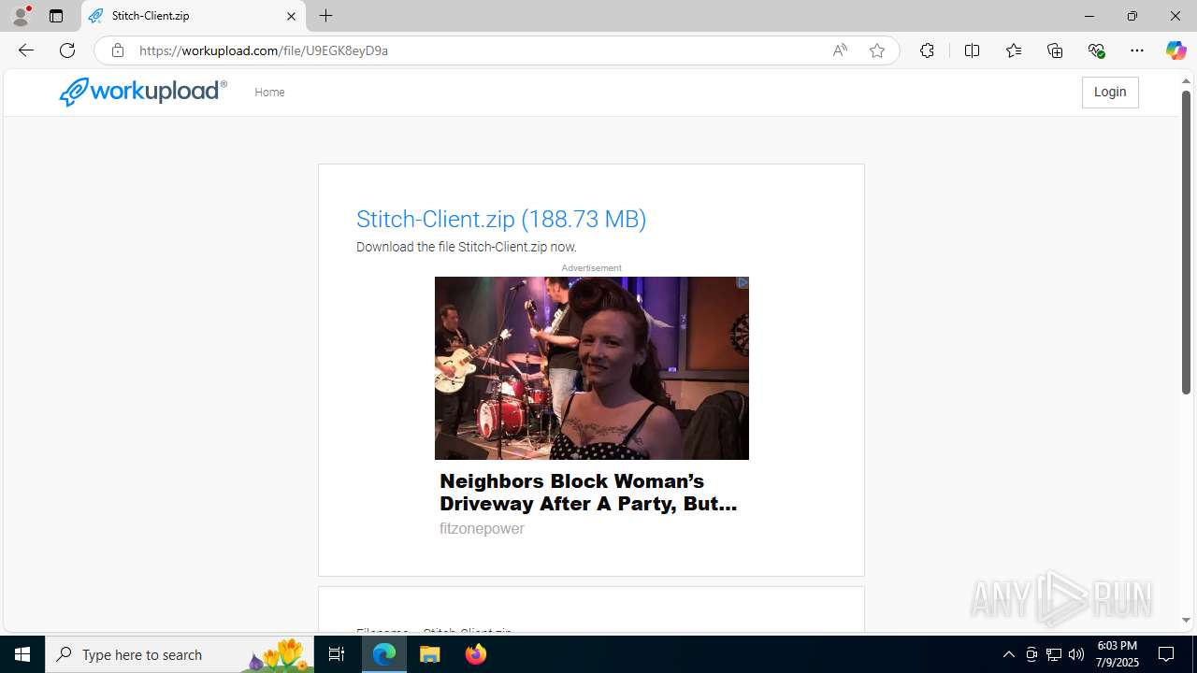Open network status tray icon
This screenshot has height=673, width=1197.
[x=1054, y=654]
